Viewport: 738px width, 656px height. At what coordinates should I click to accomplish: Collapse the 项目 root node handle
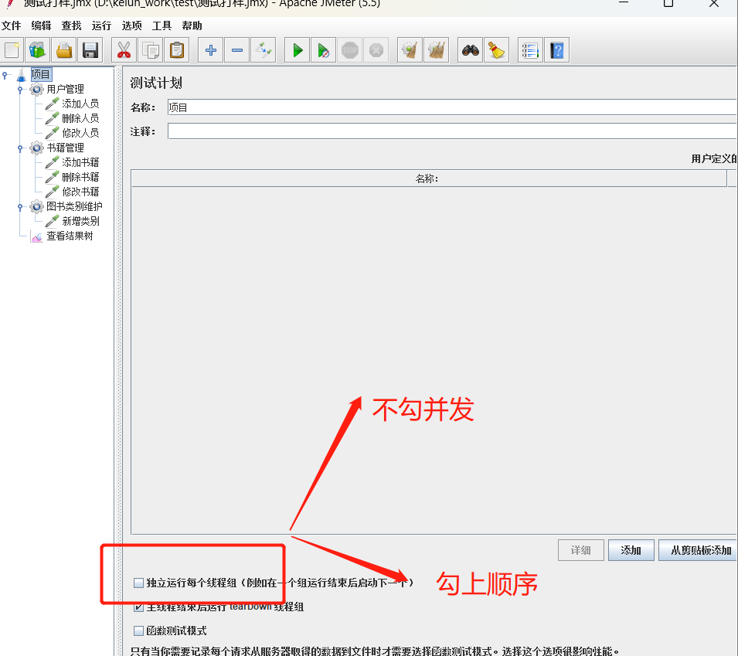point(5,75)
